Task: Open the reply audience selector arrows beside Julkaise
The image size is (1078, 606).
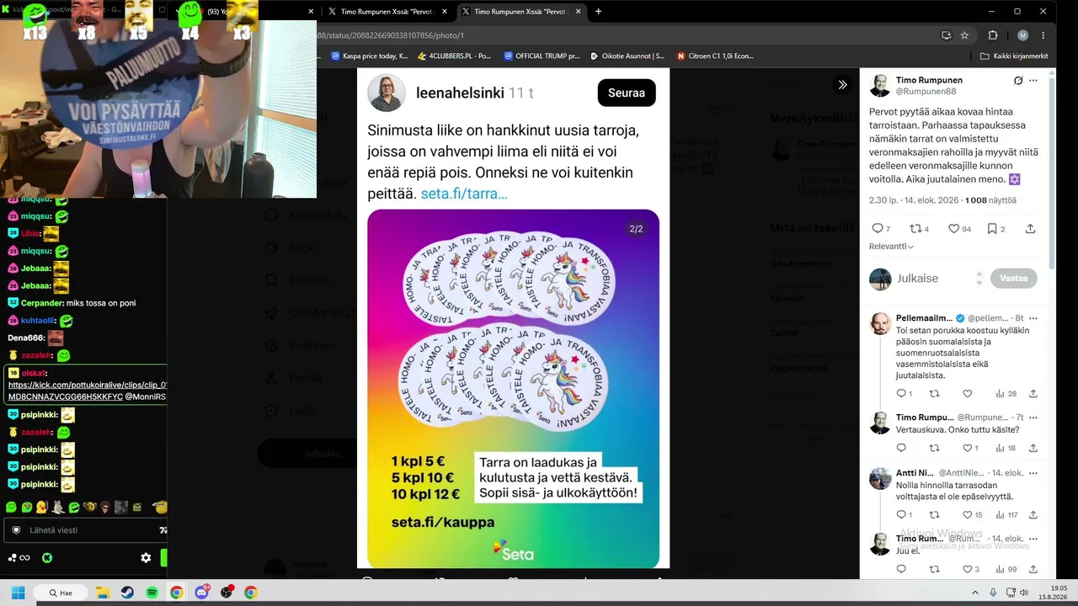Action: point(979,279)
